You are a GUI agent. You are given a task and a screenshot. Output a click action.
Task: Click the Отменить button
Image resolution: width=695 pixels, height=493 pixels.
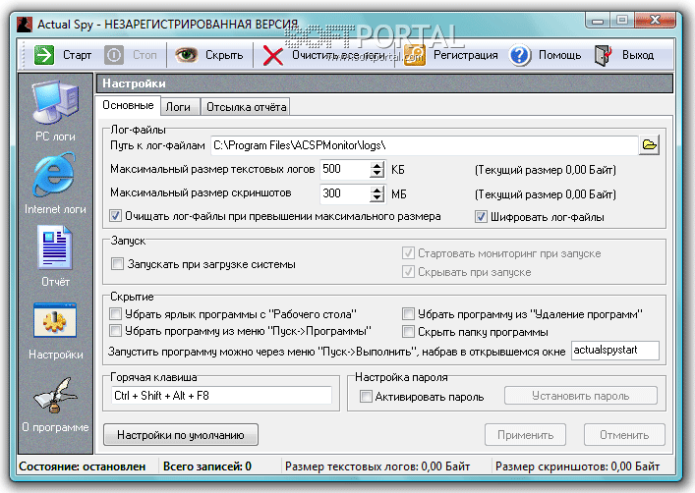(x=624, y=435)
